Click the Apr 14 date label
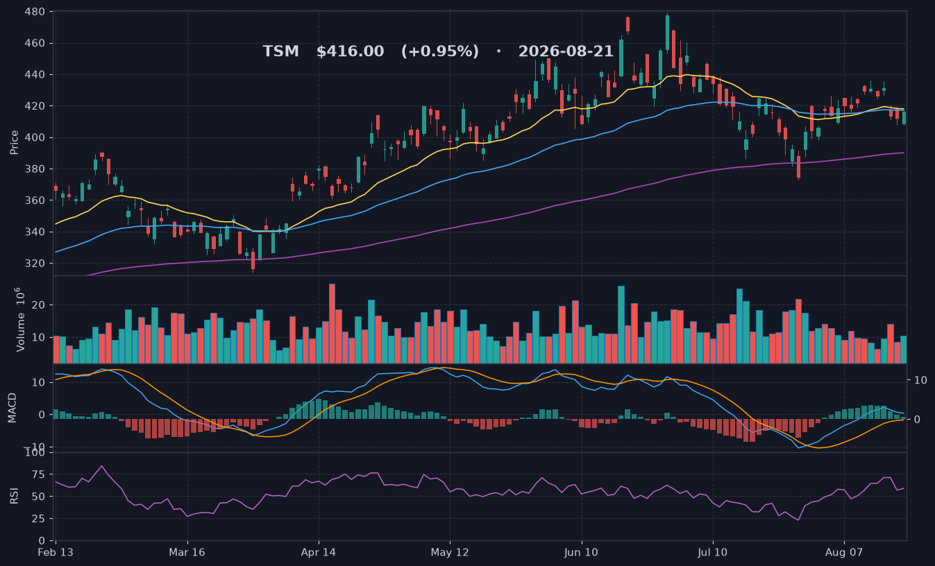The width and height of the screenshot is (935, 566). click(319, 553)
